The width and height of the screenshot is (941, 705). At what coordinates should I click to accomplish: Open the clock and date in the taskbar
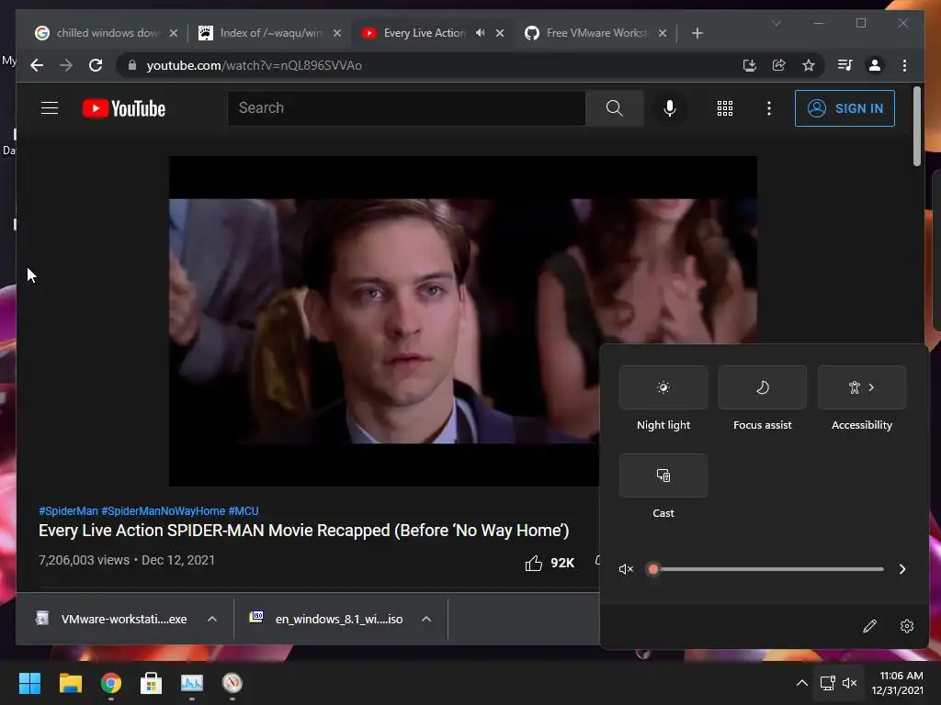pos(897,683)
